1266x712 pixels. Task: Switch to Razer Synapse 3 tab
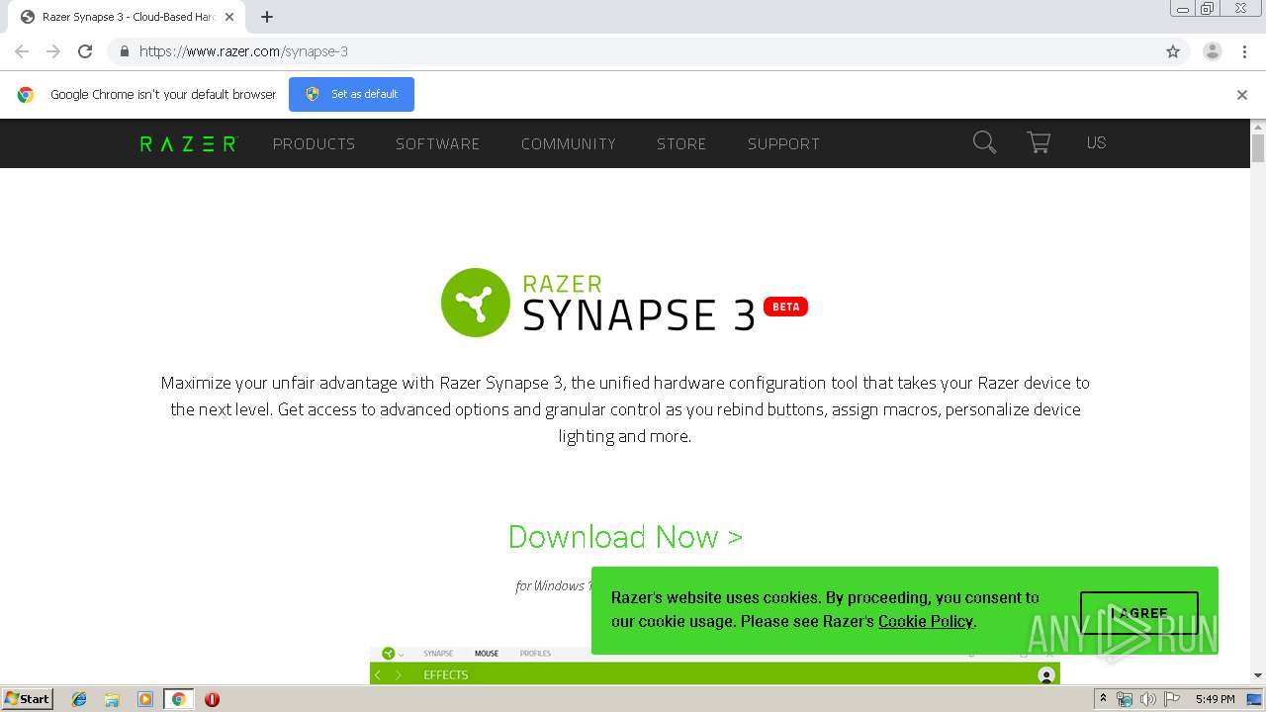pyautogui.click(x=127, y=17)
